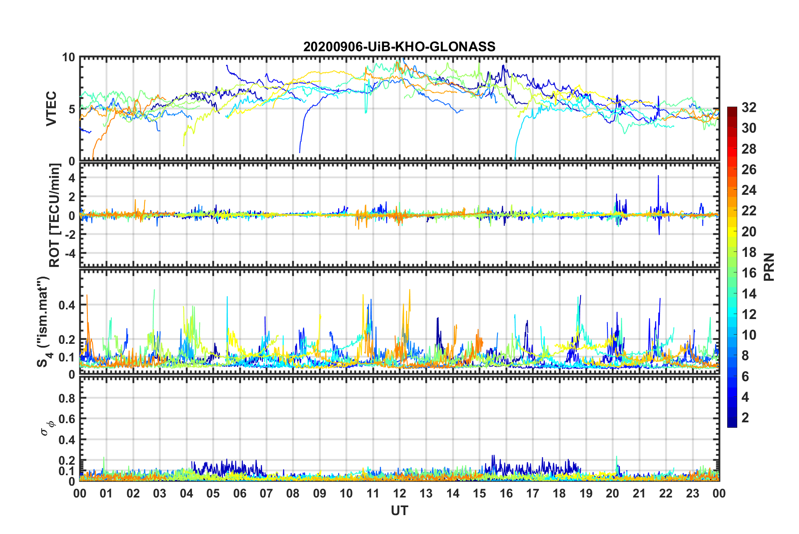Click x-axis tick label 23
The height and width of the screenshot is (534, 799).
pyautogui.click(x=692, y=493)
